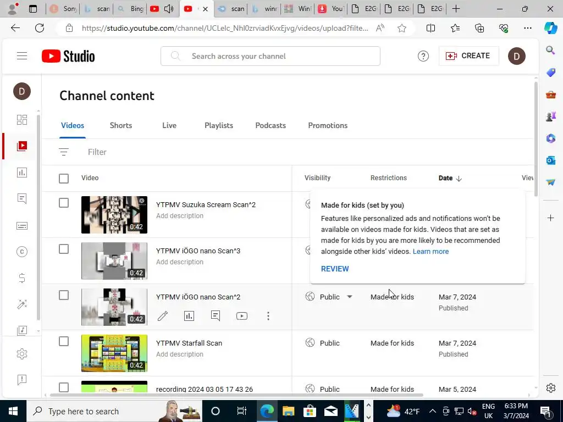Open Microsoft Store from taskbar
Viewport: 563px width, 422px height.
pyautogui.click(x=309, y=411)
